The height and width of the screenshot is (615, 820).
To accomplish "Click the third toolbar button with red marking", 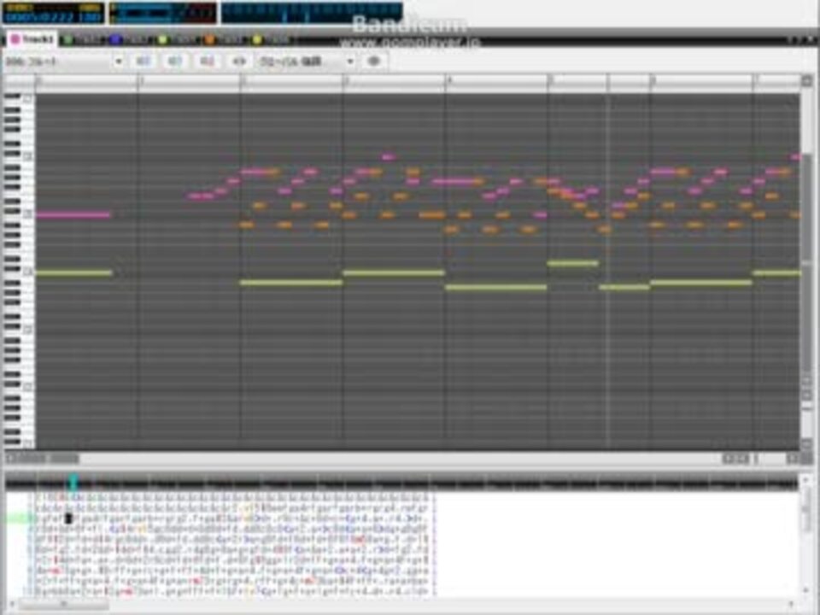I will (207, 61).
